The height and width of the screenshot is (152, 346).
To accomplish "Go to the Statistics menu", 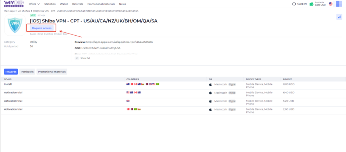I will point(50,4).
